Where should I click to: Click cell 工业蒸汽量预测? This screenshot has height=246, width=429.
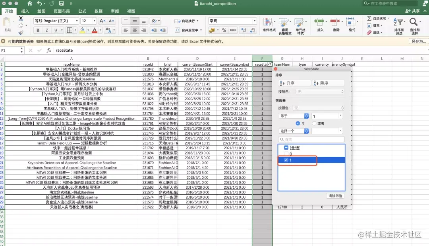(x=71, y=158)
